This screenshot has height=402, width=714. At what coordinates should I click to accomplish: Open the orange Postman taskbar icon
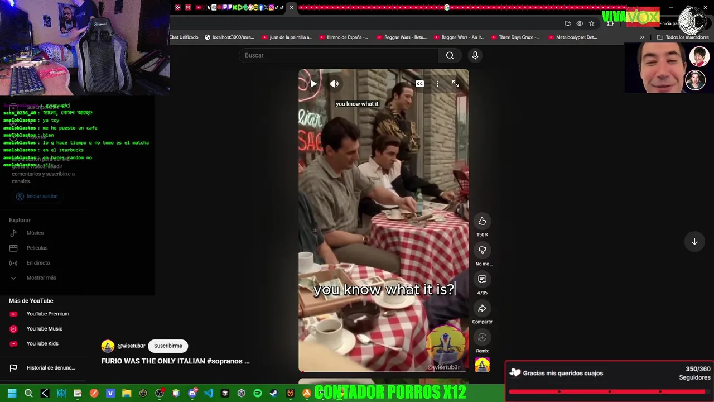click(x=94, y=393)
